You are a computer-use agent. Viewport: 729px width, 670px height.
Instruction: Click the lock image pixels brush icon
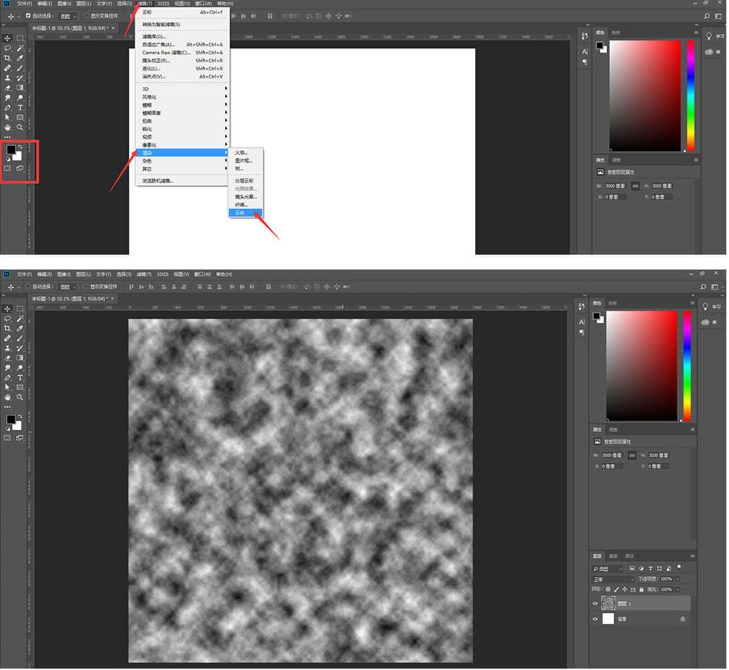617,589
